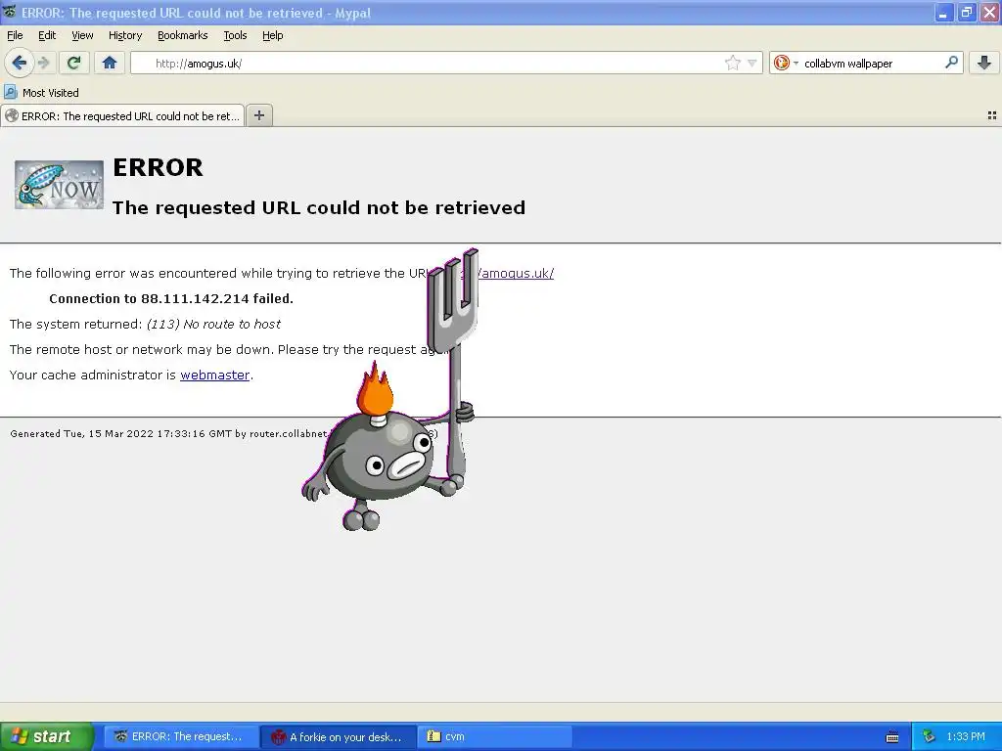This screenshot has width=1002, height=751.
Task: Open a new tab with the plus button
Action: (258, 115)
